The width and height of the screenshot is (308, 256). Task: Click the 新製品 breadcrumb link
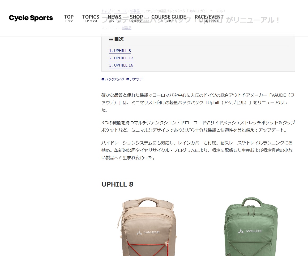pyautogui.click(x=135, y=11)
